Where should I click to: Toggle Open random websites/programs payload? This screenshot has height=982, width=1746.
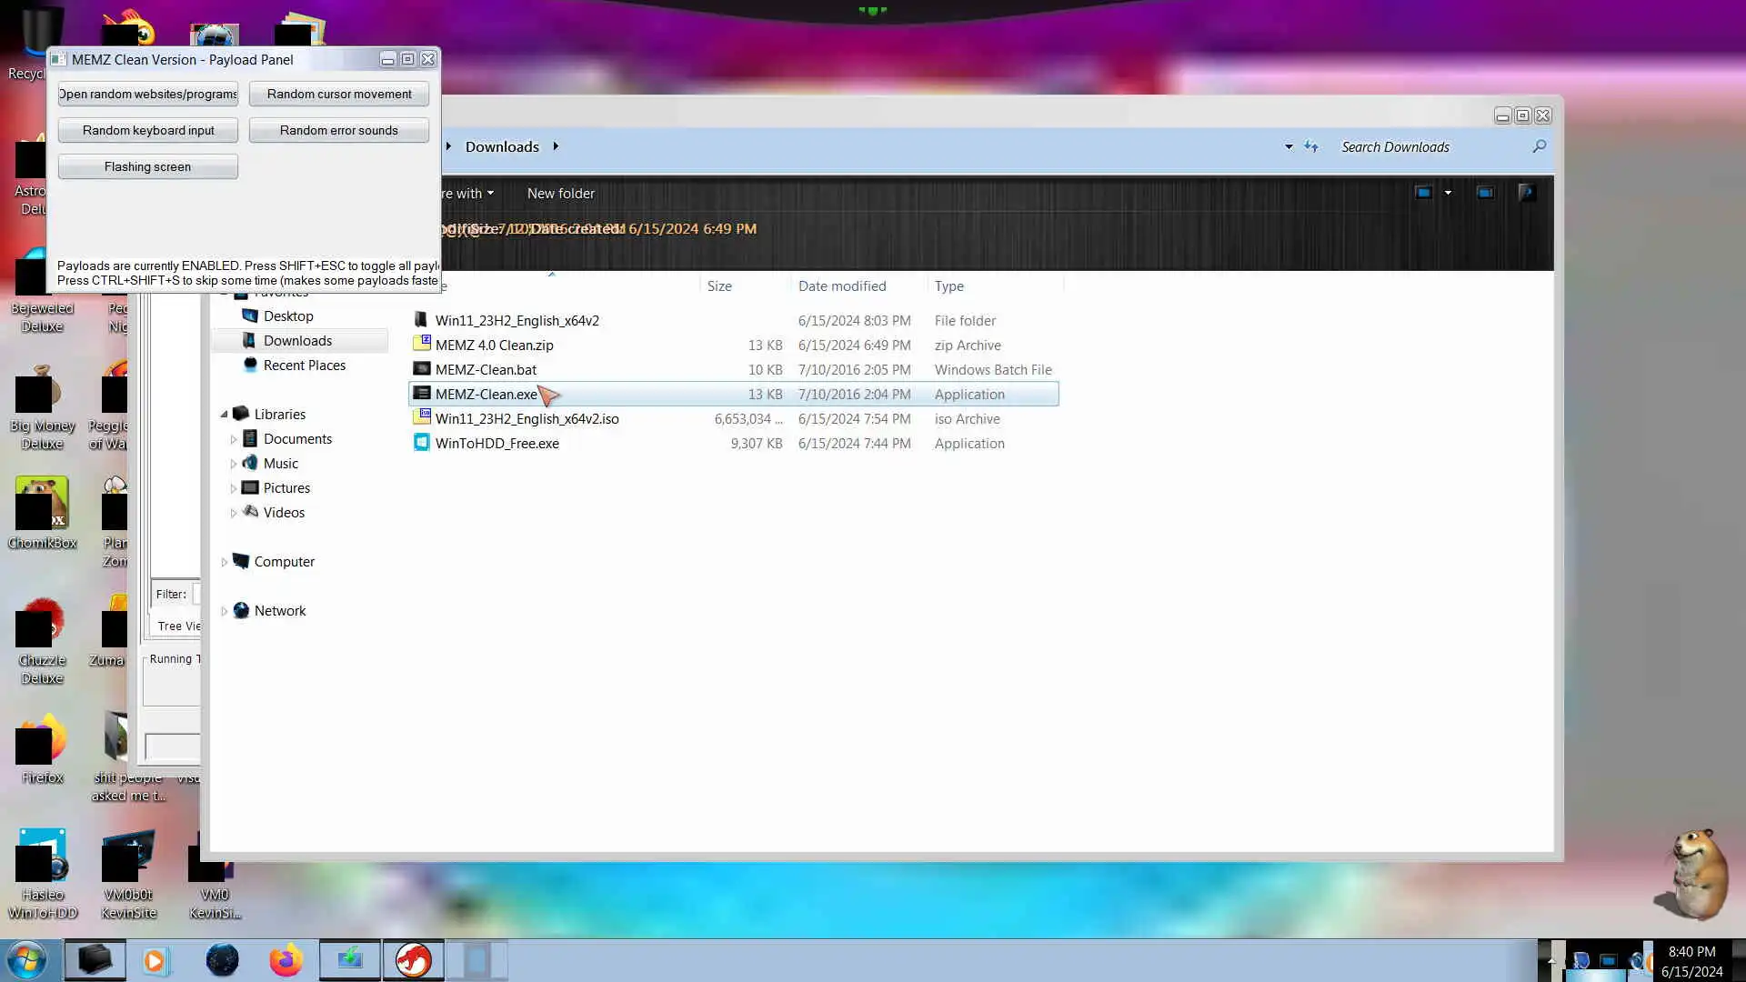coord(147,94)
